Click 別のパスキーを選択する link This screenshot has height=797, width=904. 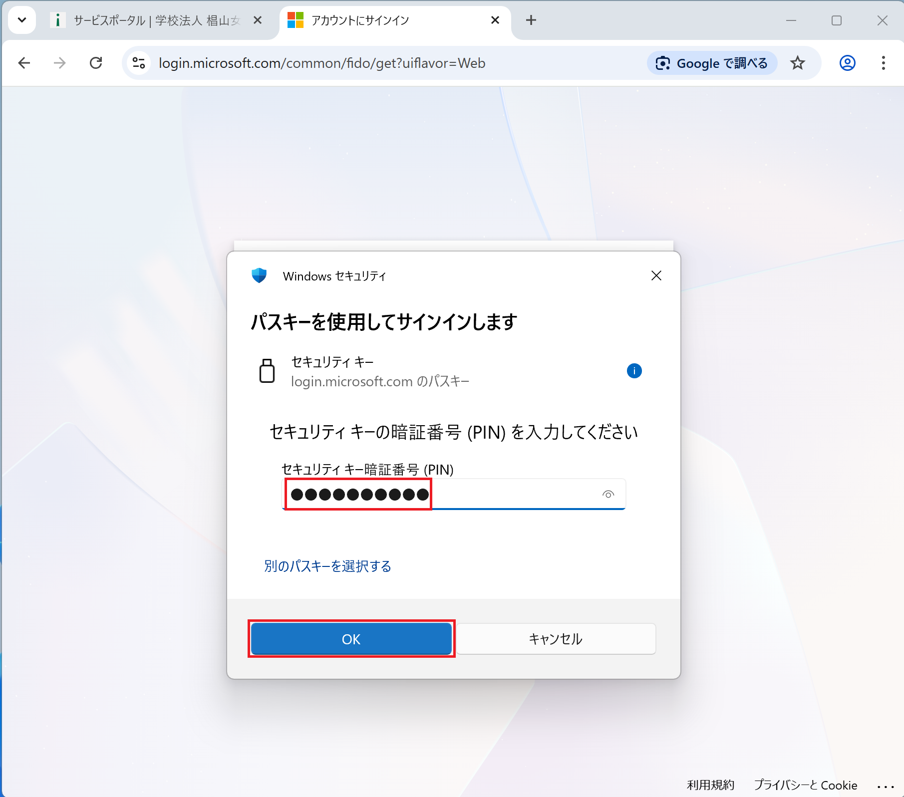327,566
